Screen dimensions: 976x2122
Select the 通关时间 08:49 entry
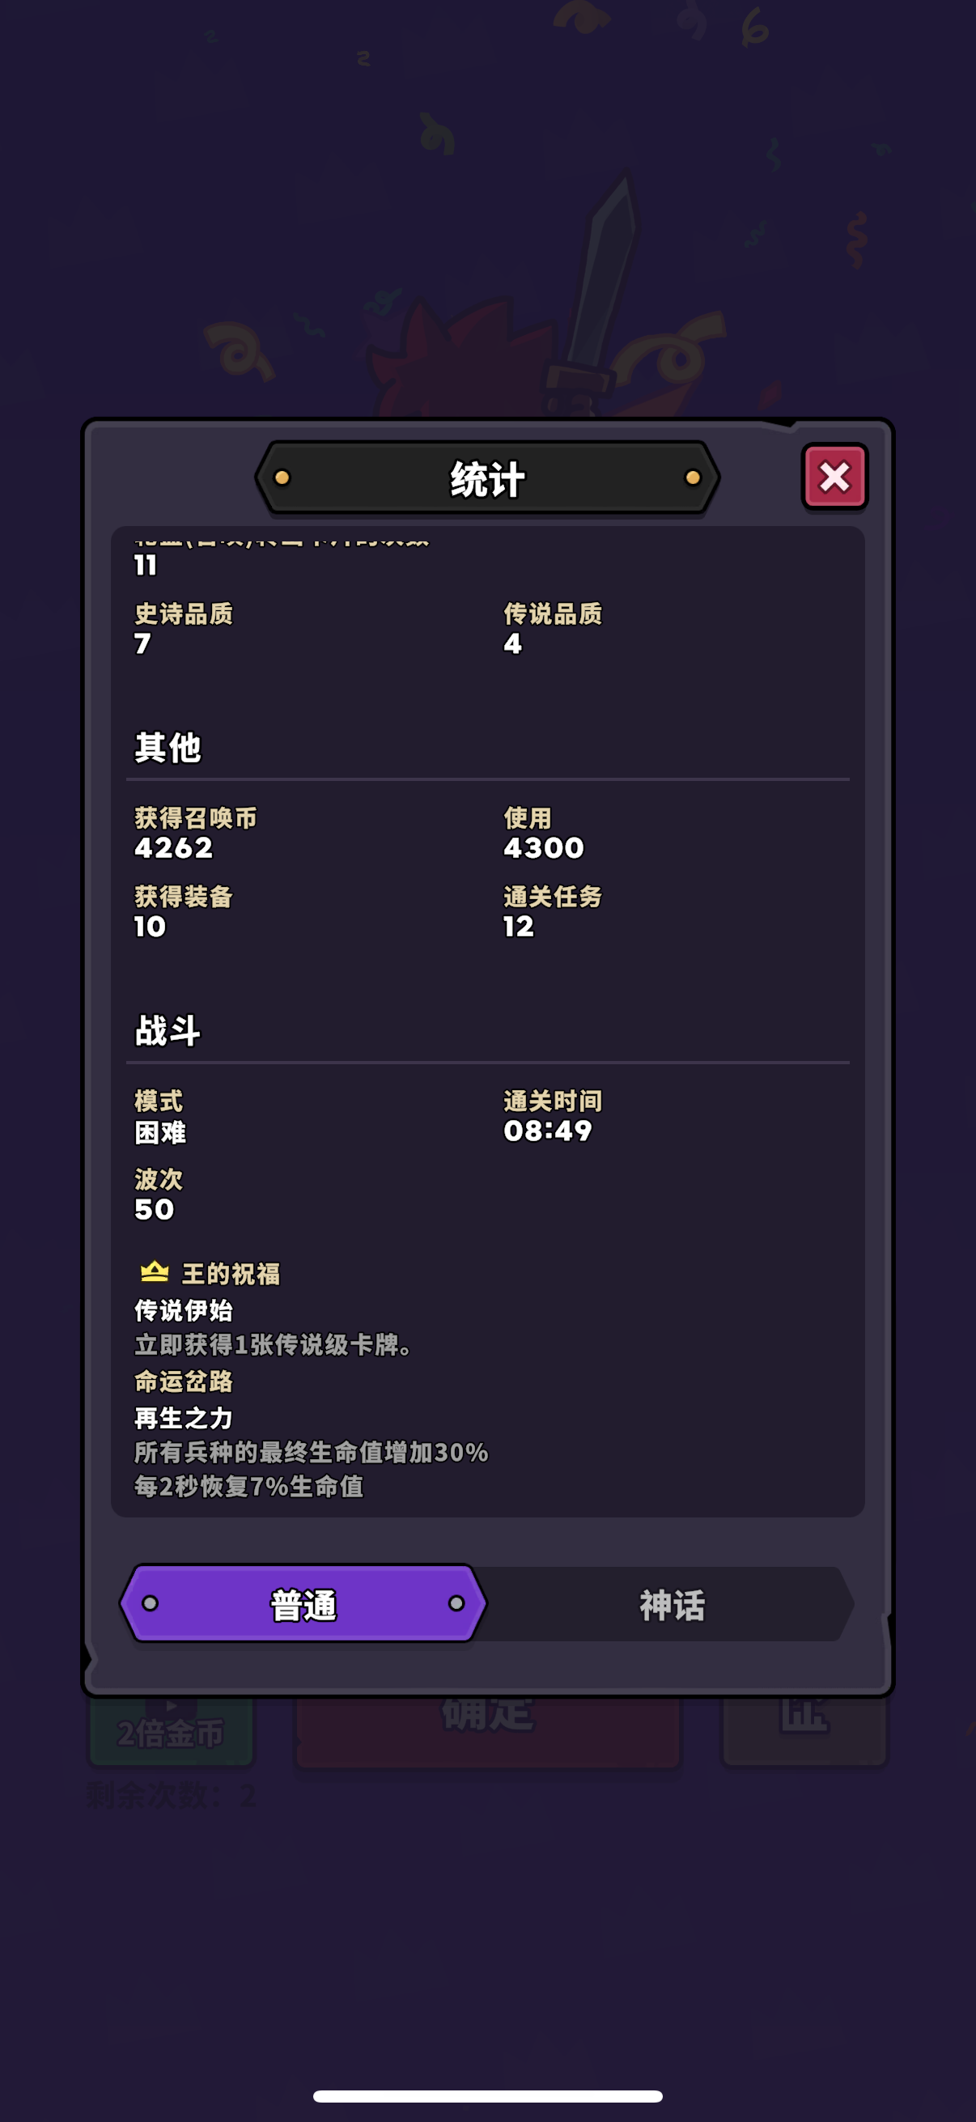553,1115
